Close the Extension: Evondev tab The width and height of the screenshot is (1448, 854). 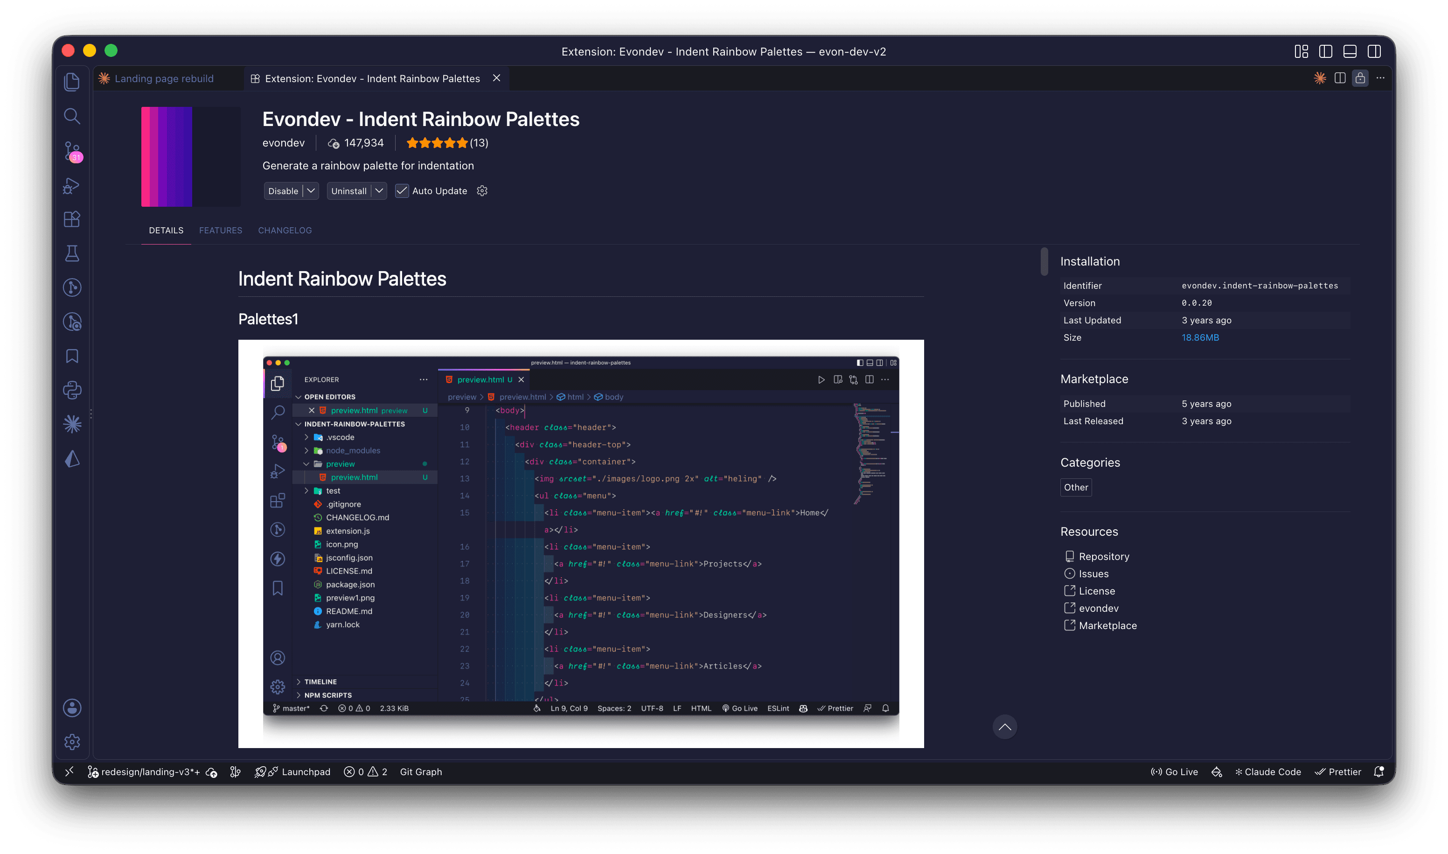tap(496, 77)
